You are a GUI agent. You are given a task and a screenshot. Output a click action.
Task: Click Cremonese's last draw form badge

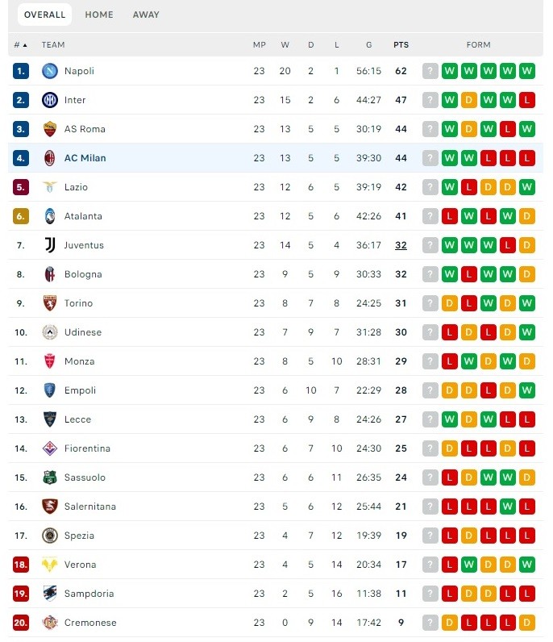point(527,623)
